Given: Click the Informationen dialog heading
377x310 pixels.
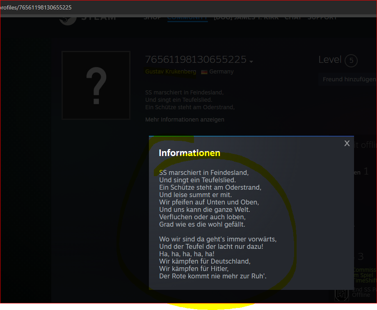Looking at the screenshot, I should point(189,153).
